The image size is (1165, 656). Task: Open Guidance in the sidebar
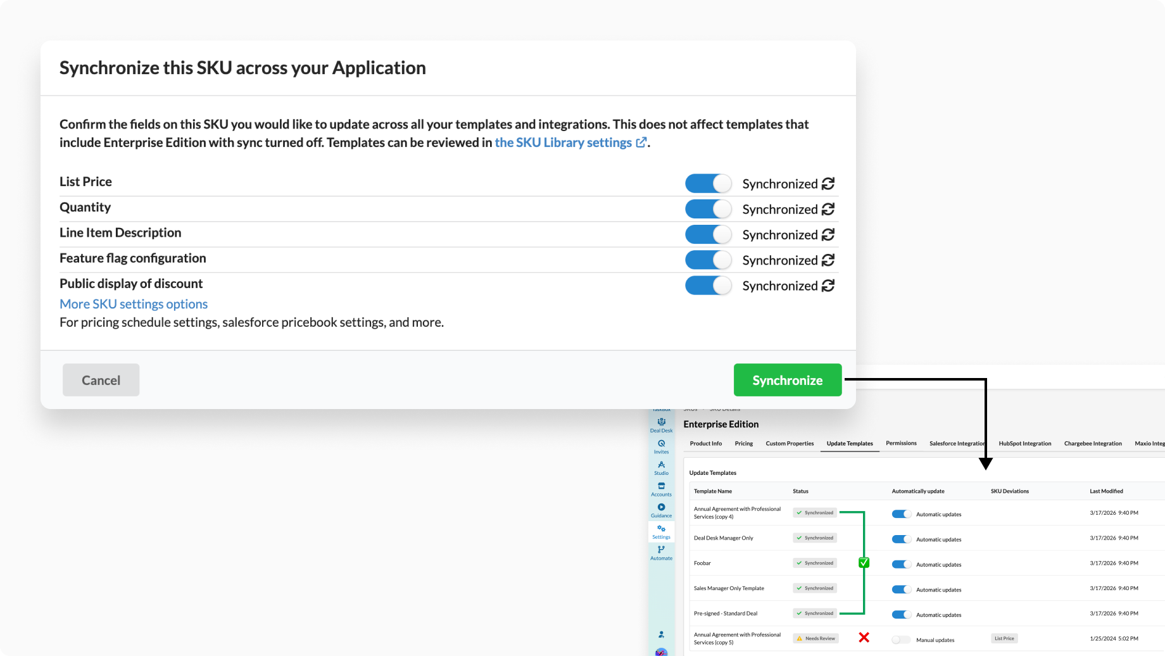point(661,510)
